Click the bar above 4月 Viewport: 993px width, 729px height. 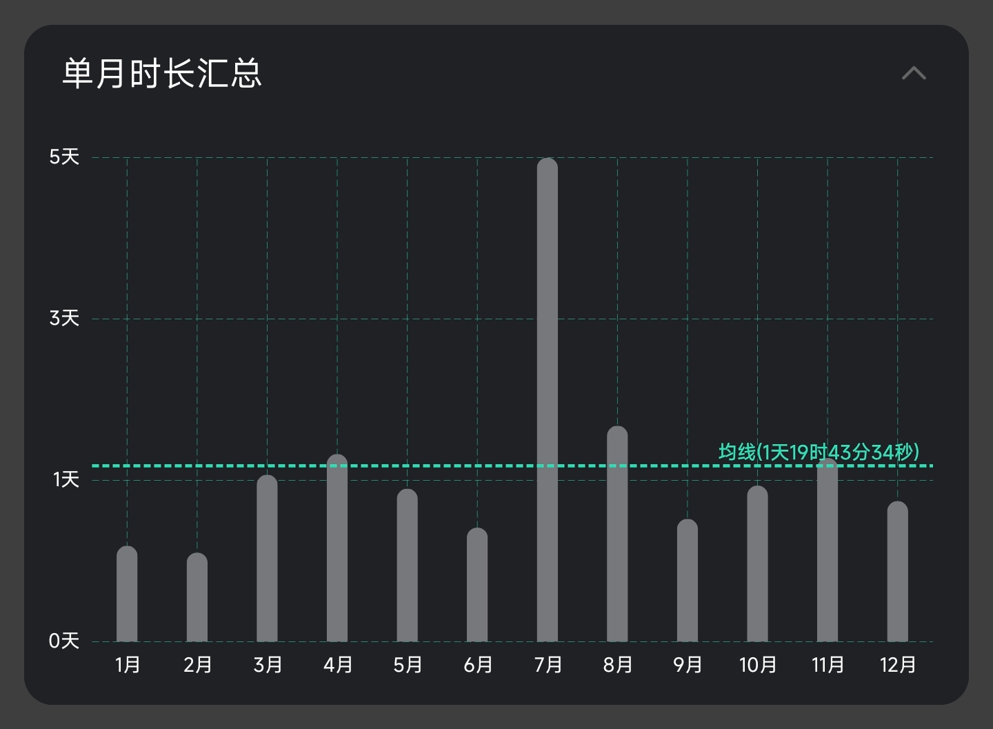337,548
